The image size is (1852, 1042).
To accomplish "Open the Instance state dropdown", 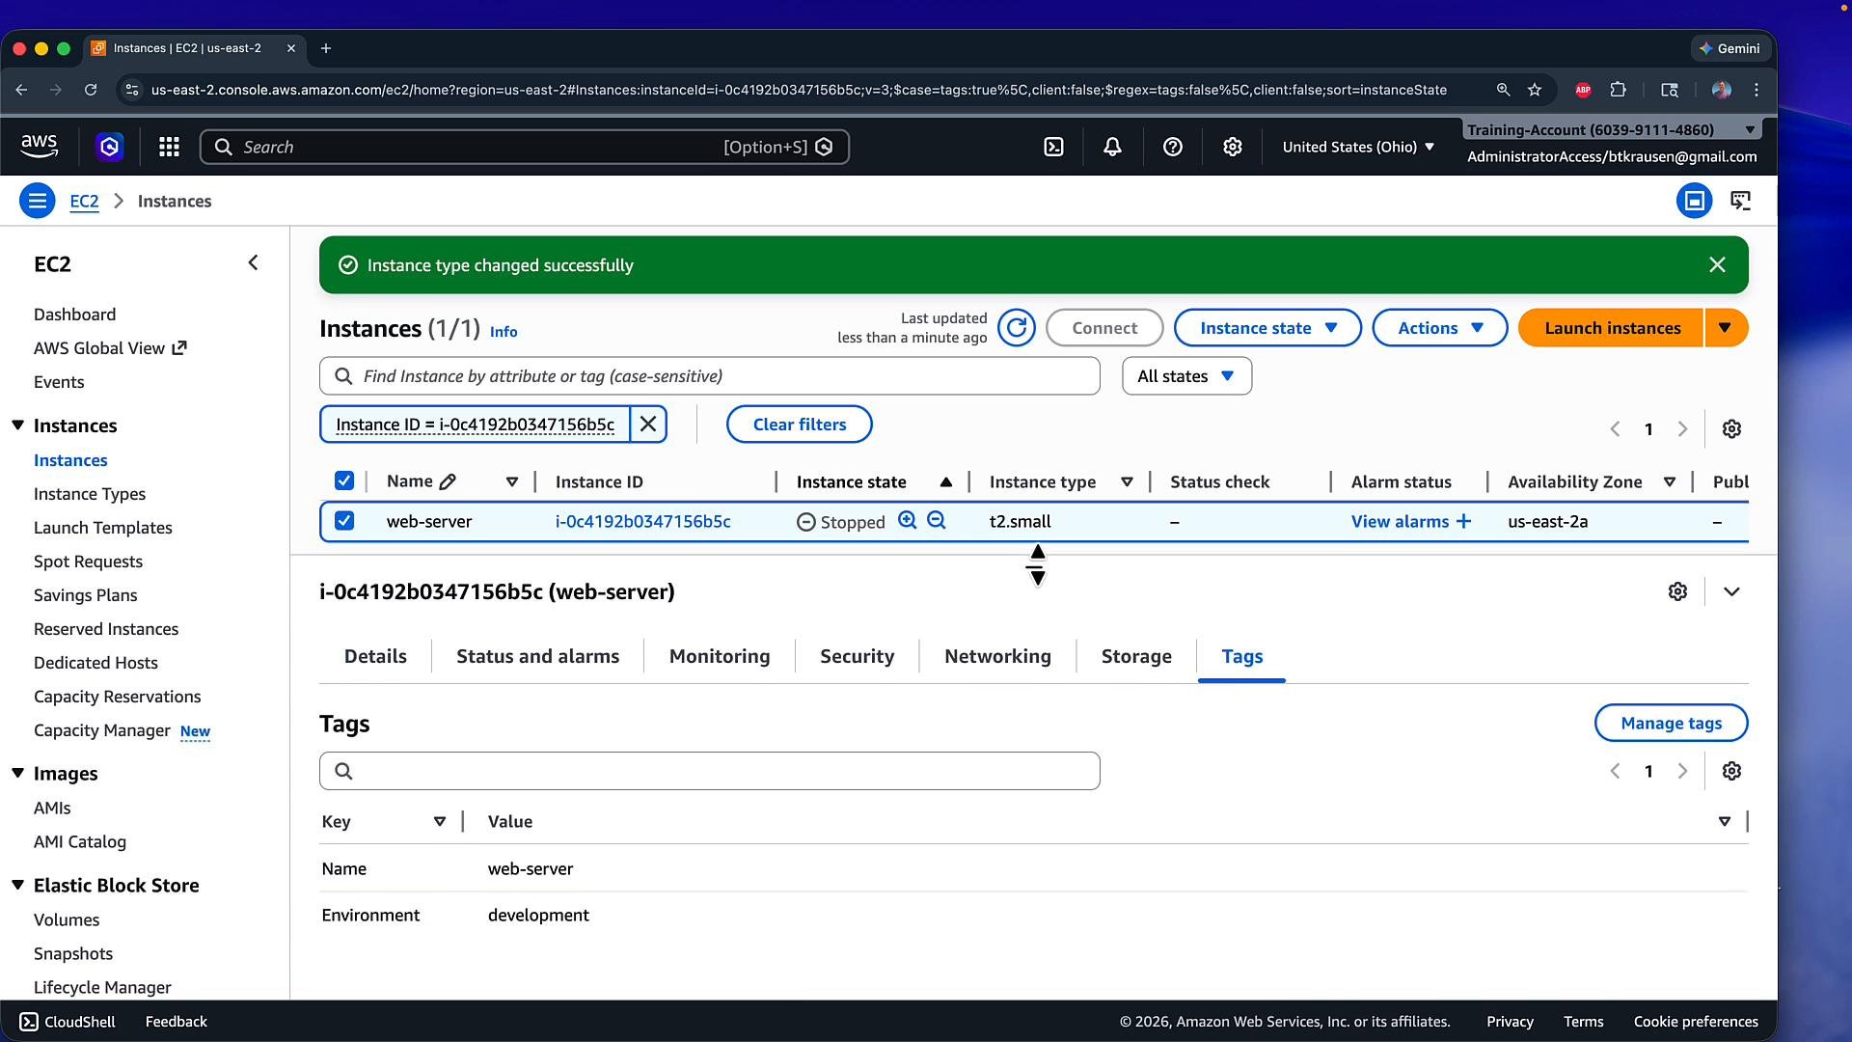I will (x=1267, y=328).
